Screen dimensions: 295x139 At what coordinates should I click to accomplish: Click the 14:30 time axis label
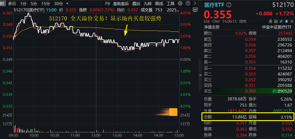click(158, 135)
